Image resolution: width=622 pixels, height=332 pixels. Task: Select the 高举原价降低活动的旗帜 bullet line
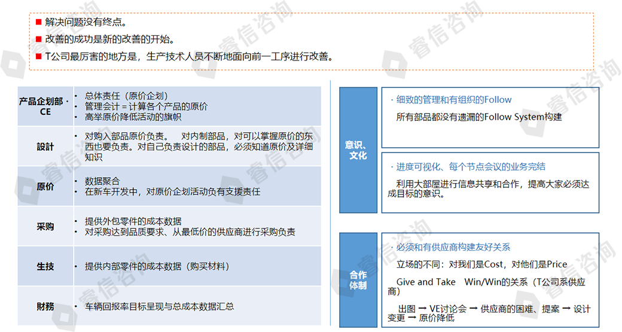pos(133,117)
